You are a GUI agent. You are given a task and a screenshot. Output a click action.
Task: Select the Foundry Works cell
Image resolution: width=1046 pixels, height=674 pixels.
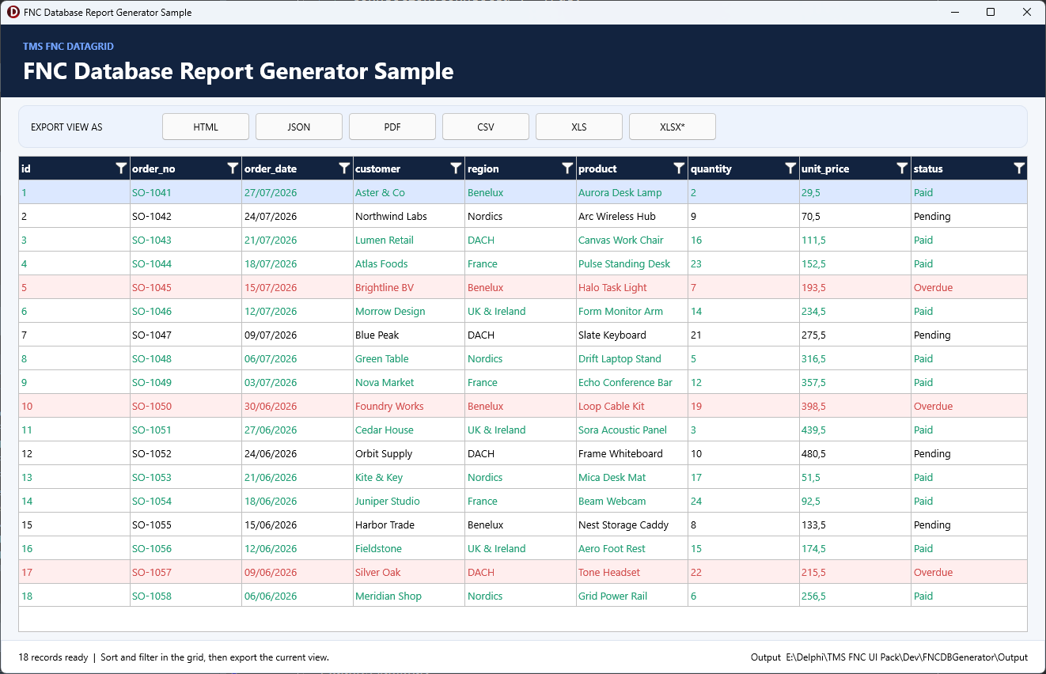409,406
